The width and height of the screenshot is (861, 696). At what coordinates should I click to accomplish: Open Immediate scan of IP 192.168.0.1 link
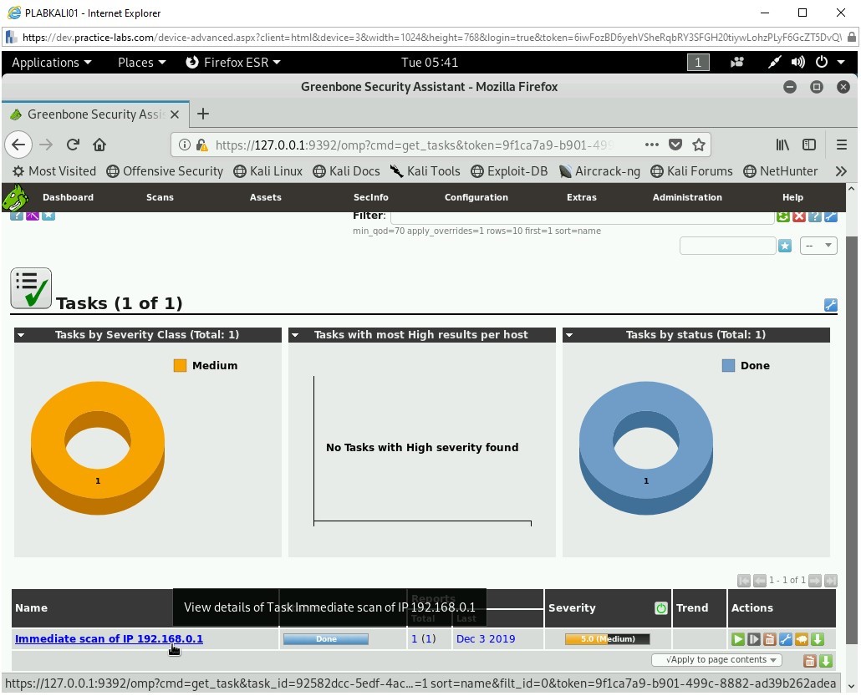click(x=109, y=639)
